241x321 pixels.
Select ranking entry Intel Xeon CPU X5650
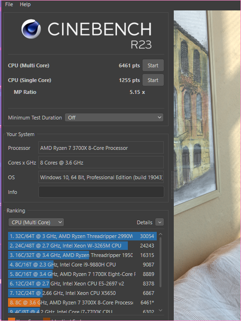82,293
